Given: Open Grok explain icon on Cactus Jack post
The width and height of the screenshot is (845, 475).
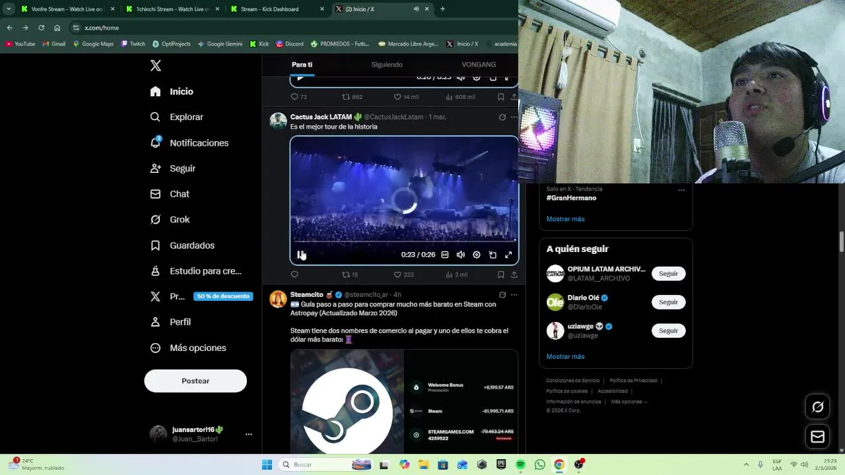Looking at the screenshot, I should [x=502, y=117].
